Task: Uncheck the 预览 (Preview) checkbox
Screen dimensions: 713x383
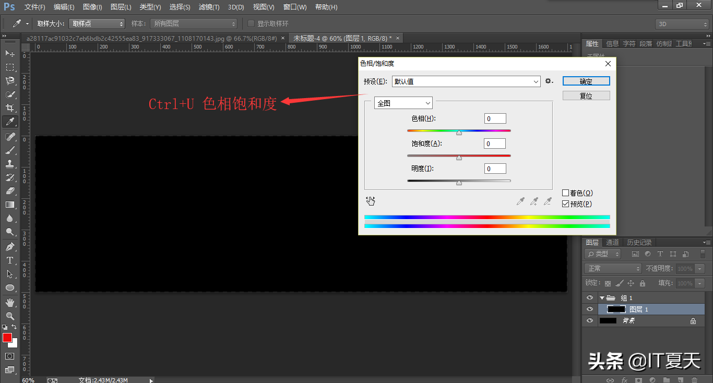Action: pyautogui.click(x=565, y=204)
